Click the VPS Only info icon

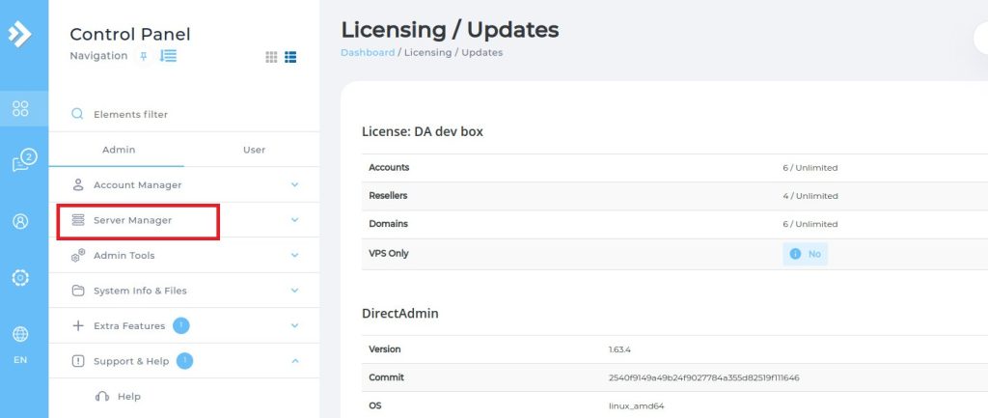click(x=795, y=254)
